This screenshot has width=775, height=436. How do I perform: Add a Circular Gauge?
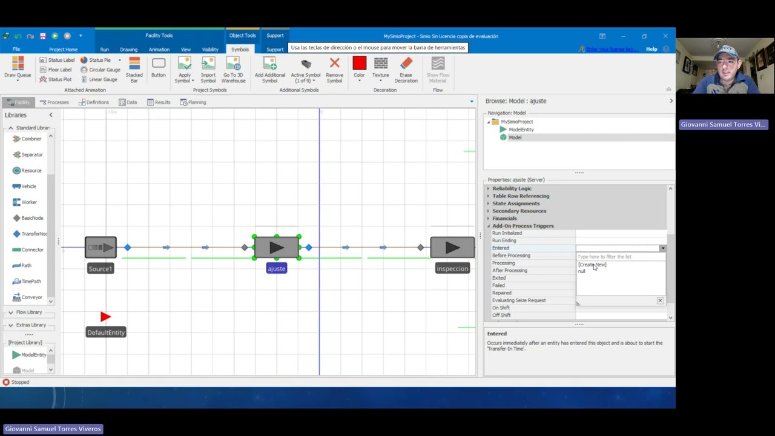pyautogui.click(x=100, y=70)
